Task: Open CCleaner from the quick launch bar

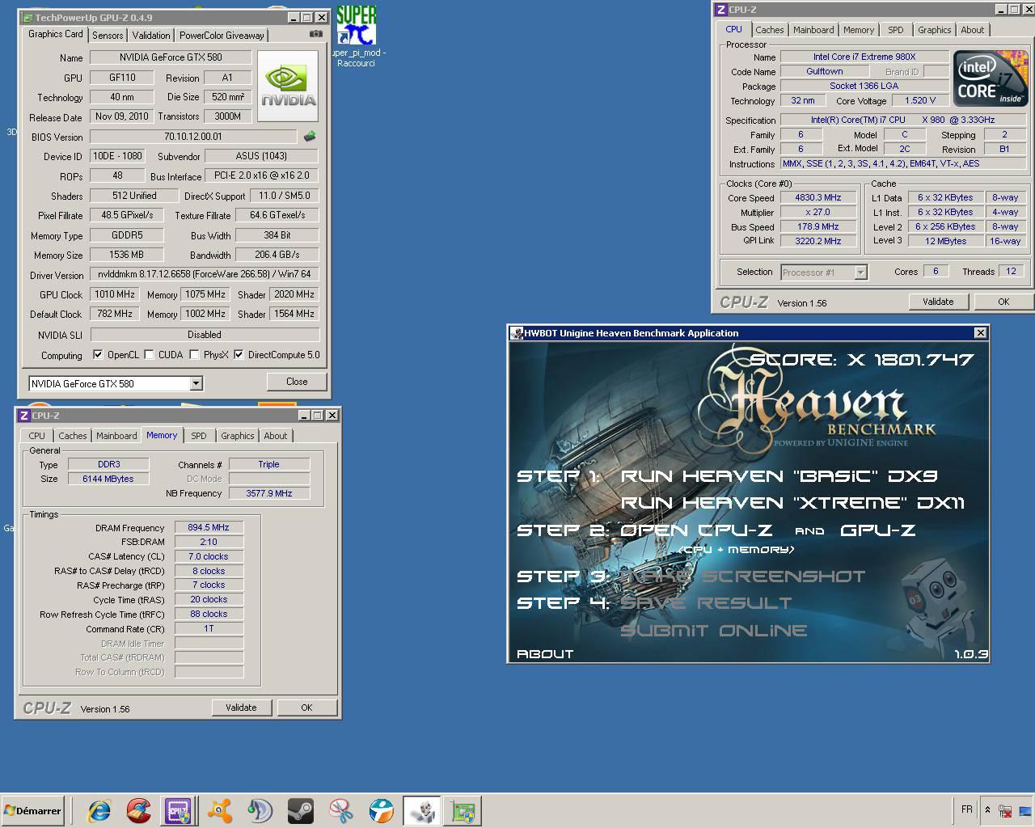Action: [138, 810]
